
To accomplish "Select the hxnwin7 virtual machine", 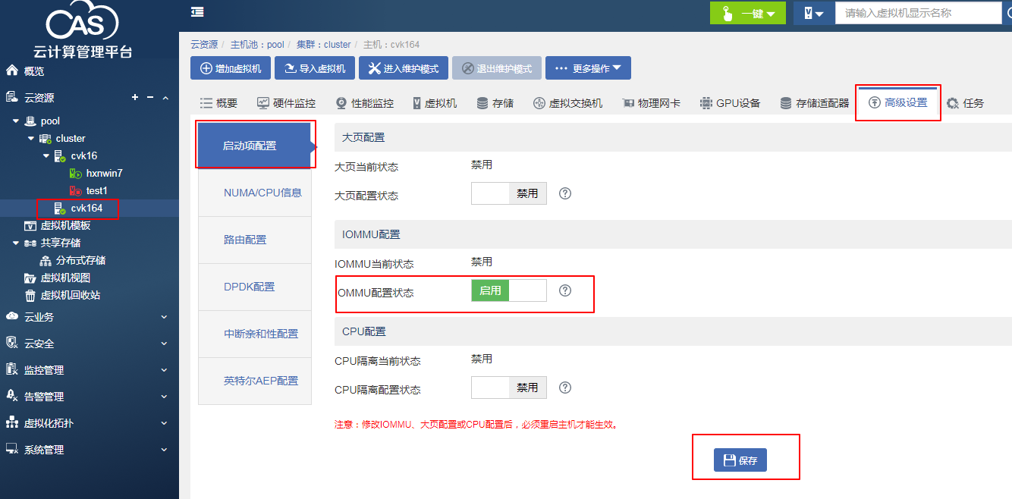I will [104, 173].
